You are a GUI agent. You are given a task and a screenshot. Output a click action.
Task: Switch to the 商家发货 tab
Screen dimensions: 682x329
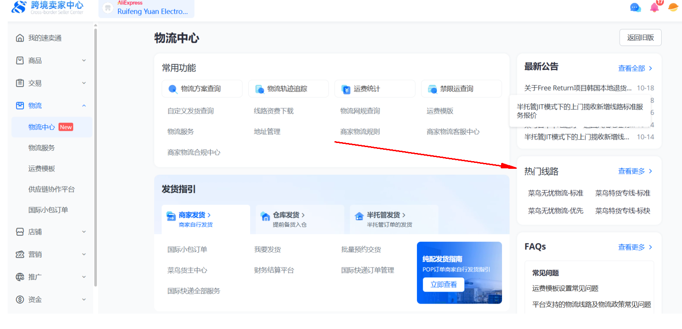pyautogui.click(x=206, y=219)
